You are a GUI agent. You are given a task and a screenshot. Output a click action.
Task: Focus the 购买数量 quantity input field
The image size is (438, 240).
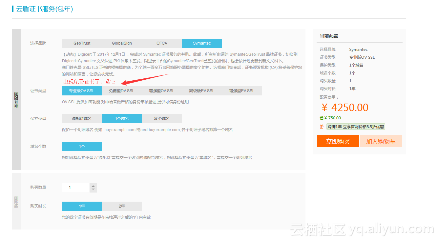tap(75, 188)
